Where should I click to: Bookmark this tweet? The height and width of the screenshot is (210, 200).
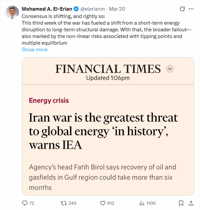pyautogui.click(x=181, y=203)
